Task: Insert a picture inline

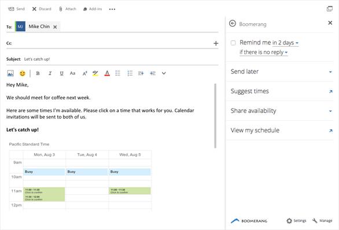Action: click(10, 73)
